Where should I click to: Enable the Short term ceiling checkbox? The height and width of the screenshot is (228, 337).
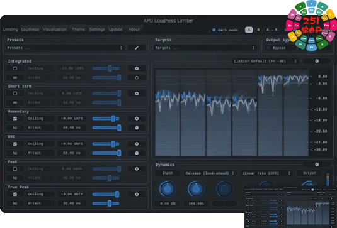[15, 94]
